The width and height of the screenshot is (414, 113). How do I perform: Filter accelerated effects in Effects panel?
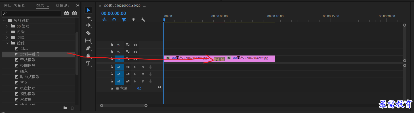pyautogui.click(x=67, y=13)
